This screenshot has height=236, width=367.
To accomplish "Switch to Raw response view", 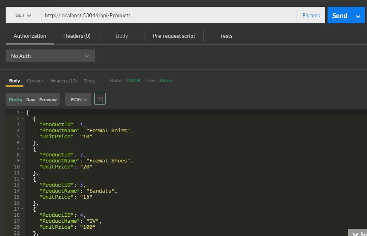I will pyautogui.click(x=31, y=99).
